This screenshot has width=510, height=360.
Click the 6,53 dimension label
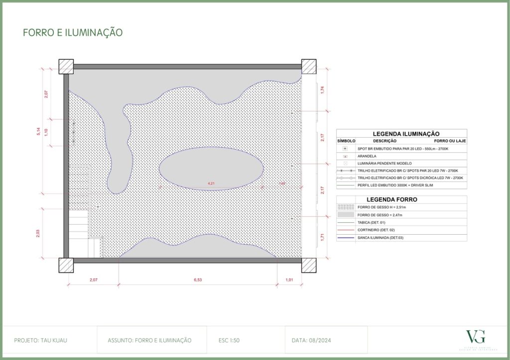[x=198, y=280]
